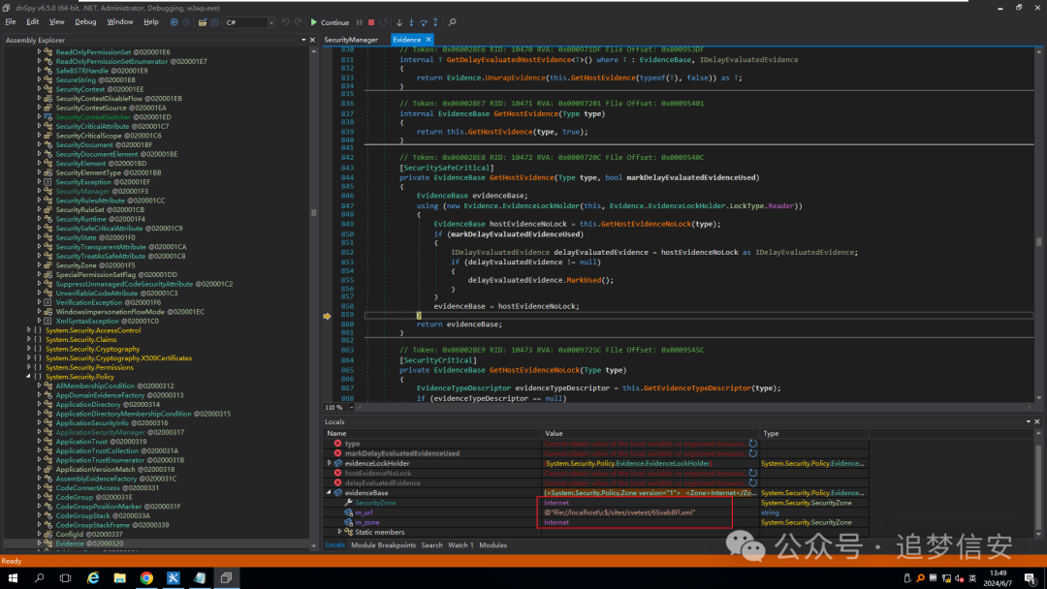1047x589 pixels.
Task: Collapse the evidenceBase variable node
Action: click(329, 493)
